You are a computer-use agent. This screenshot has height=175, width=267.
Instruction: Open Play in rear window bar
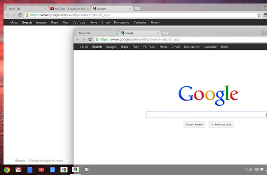[x=65, y=22]
